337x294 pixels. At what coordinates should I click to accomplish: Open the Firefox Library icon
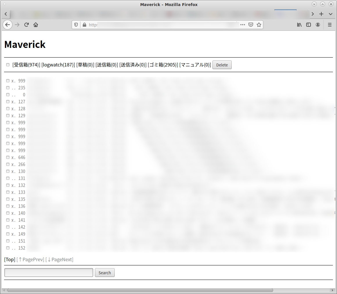click(299, 25)
